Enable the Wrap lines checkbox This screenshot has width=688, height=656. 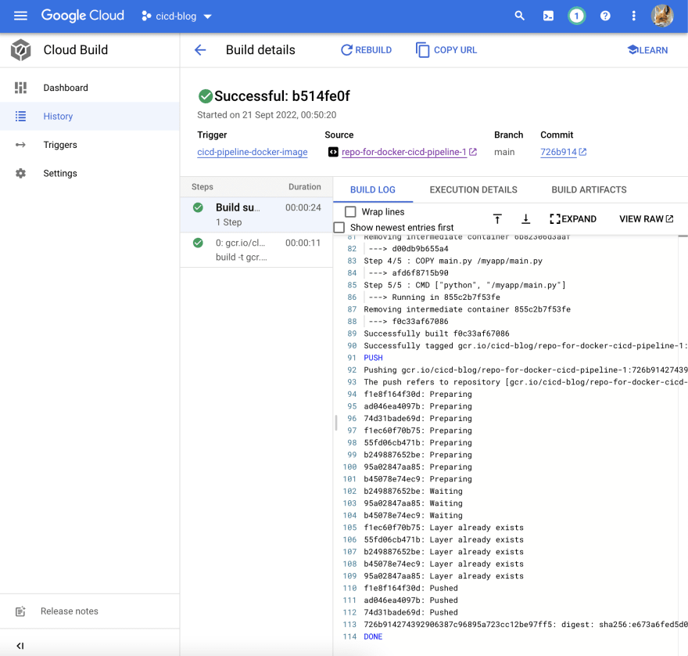(x=350, y=212)
